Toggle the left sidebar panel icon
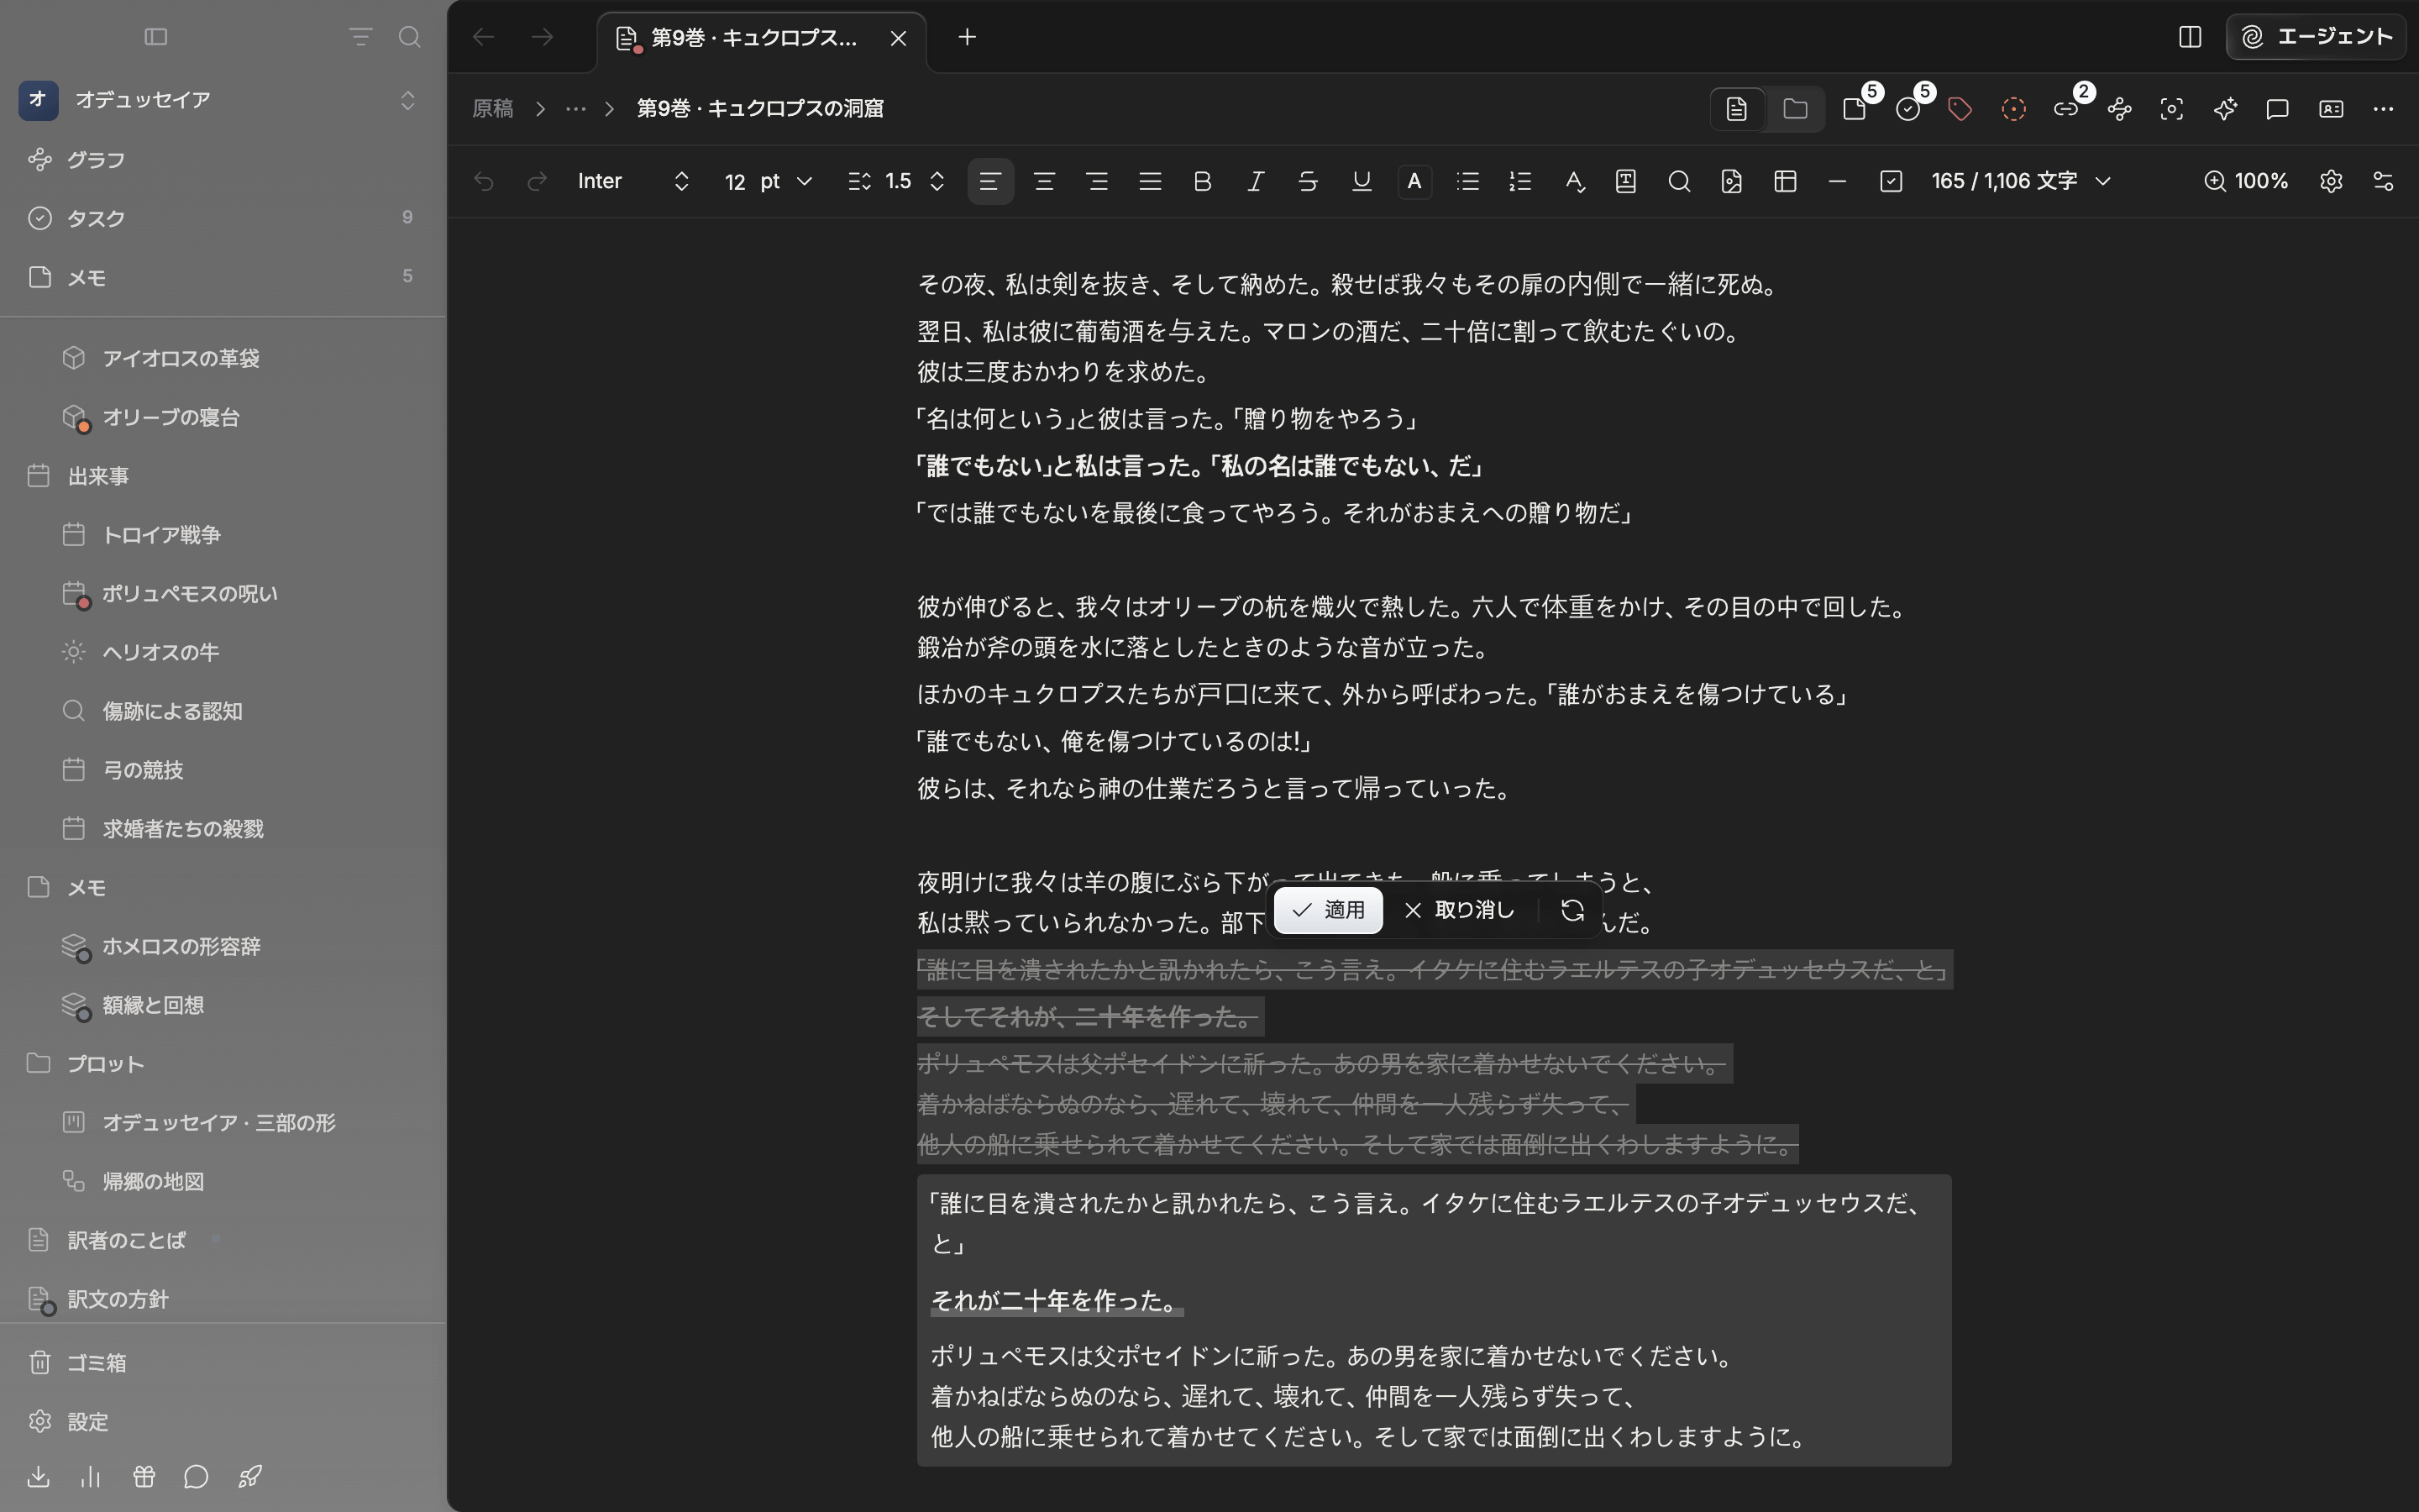Viewport: 2419px width, 1512px height. (x=156, y=37)
